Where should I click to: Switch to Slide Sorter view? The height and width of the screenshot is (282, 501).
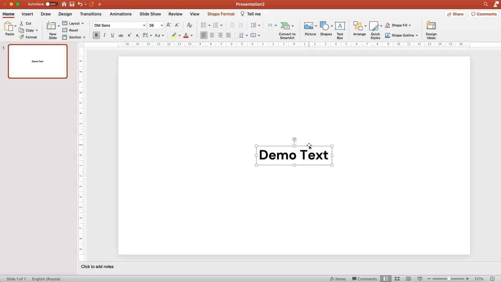tap(397, 279)
